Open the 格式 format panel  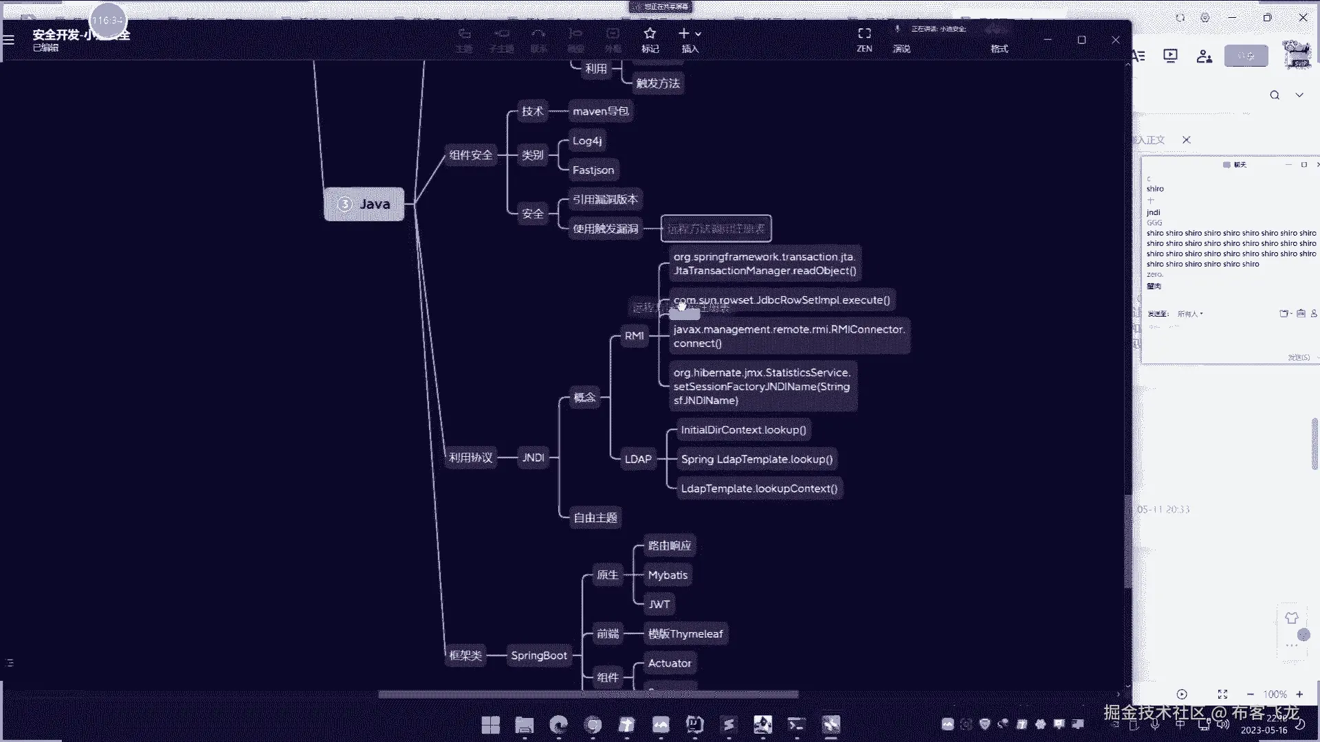click(x=999, y=48)
